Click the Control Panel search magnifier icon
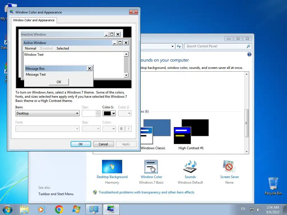This screenshot has width=287, height=215. pyautogui.click(x=248, y=46)
